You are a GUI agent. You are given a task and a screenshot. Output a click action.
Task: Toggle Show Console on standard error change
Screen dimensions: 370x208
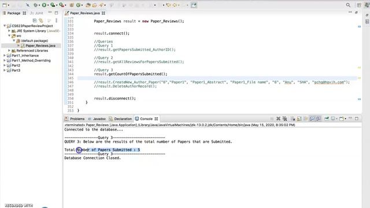pyautogui.click(x=319, y=118)
